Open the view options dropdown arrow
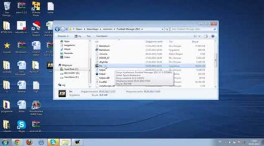The width and height of the screenshot is (264, 146). [200, 36]
